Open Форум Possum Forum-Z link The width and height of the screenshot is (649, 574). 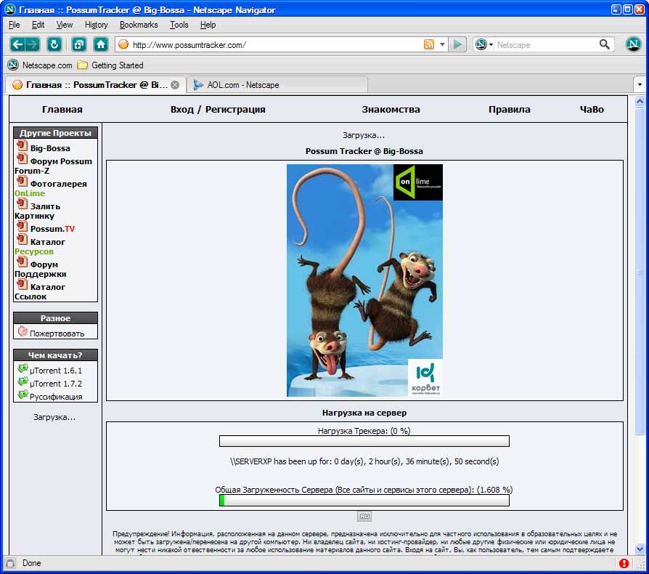point(54,166)
